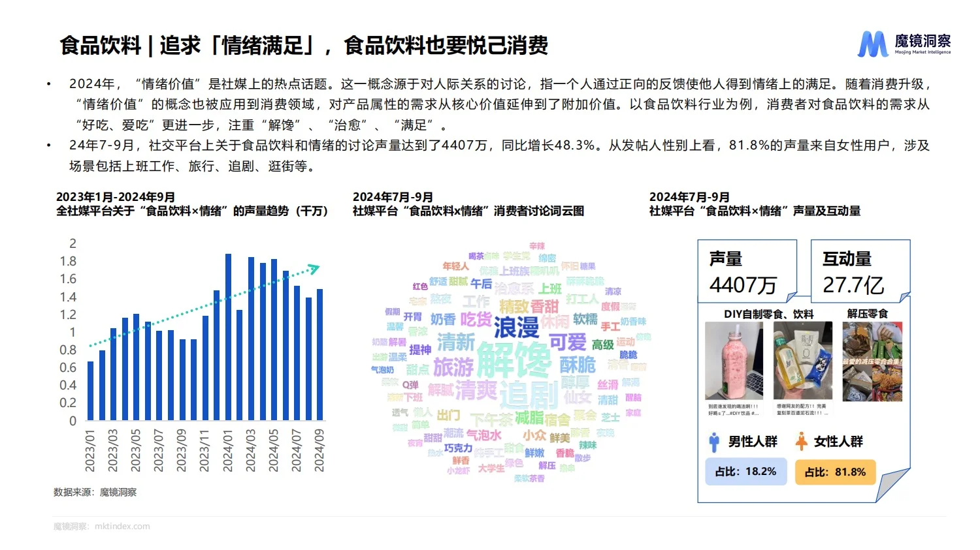Click the 解压零食 snack pile photo
This screenshot has width=980, height=550.
click(871, 360)
